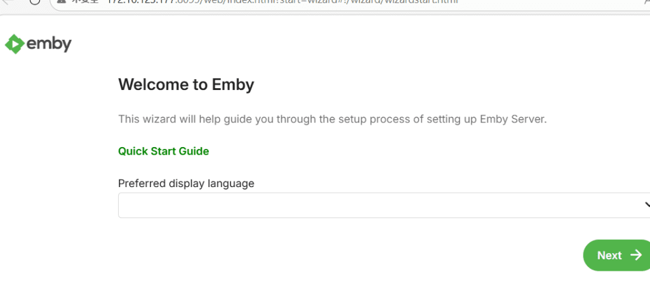Open the Preferred display language select box
Viewport: 650px width, 286px height.
[381, 205]
